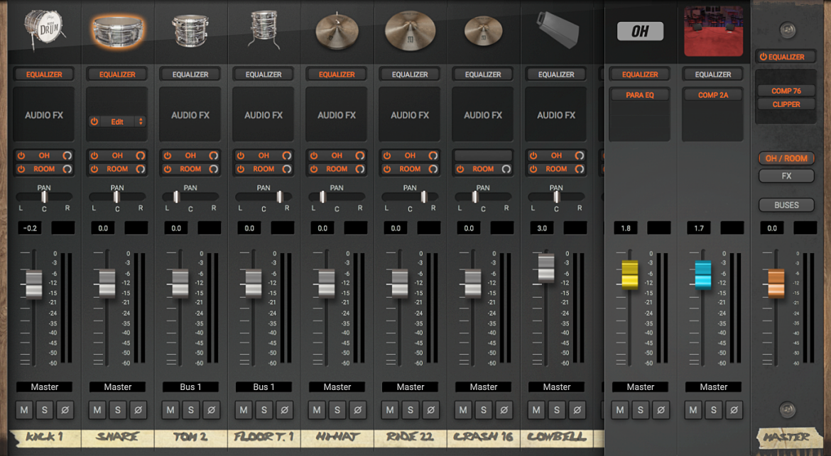Open COMP 2A on room channel
The height and width of the screenshot is (456, 831).
pos(713,95)
